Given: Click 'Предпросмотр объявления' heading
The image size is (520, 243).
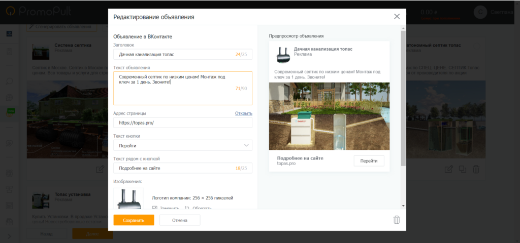Looking at the screenshot, I should click(x=296, y=36).
